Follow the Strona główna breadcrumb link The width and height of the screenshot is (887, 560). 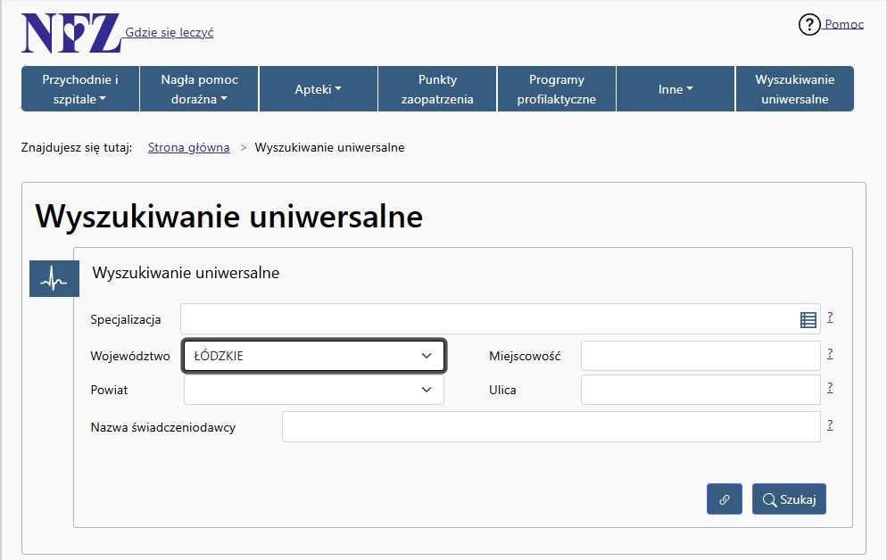188,147
